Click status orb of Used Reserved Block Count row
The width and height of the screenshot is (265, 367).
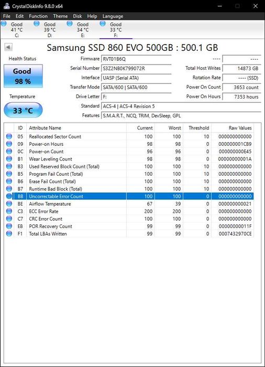point(9,166)
